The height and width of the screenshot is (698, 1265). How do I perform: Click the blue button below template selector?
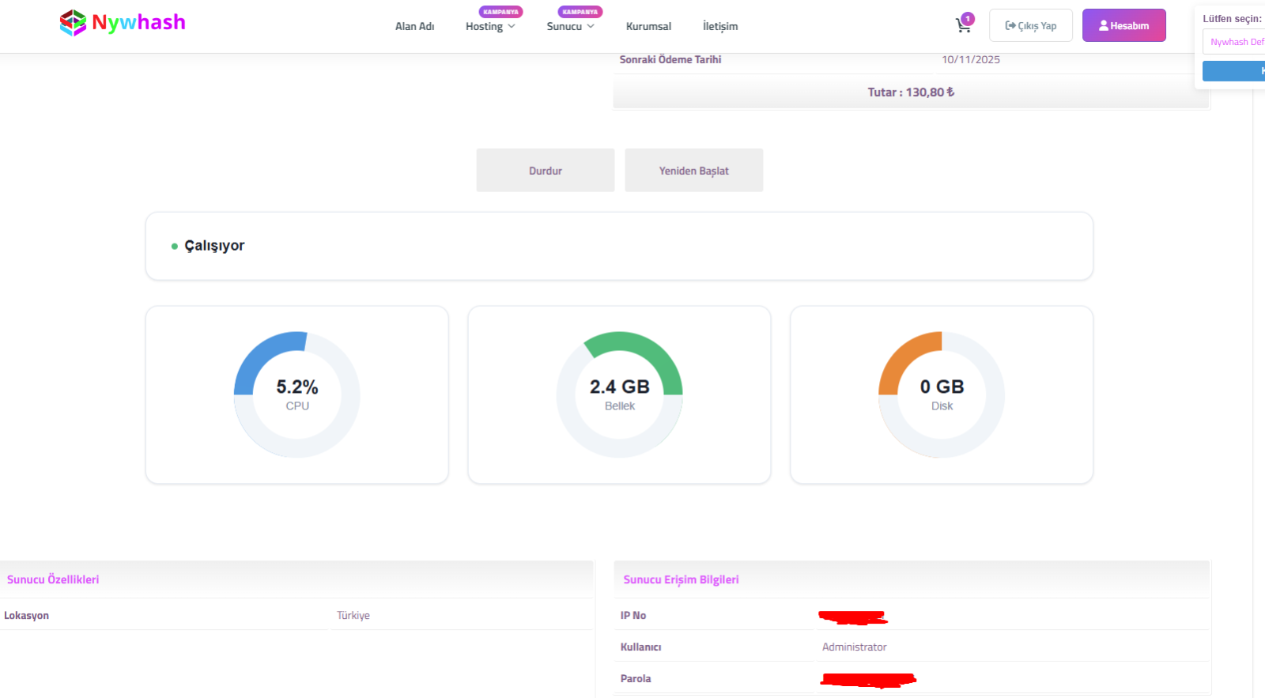tap(1235, 71)
